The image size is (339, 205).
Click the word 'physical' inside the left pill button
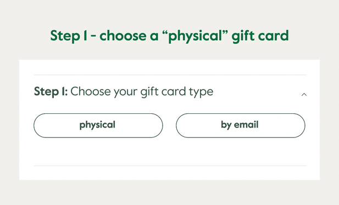[97, 125]
